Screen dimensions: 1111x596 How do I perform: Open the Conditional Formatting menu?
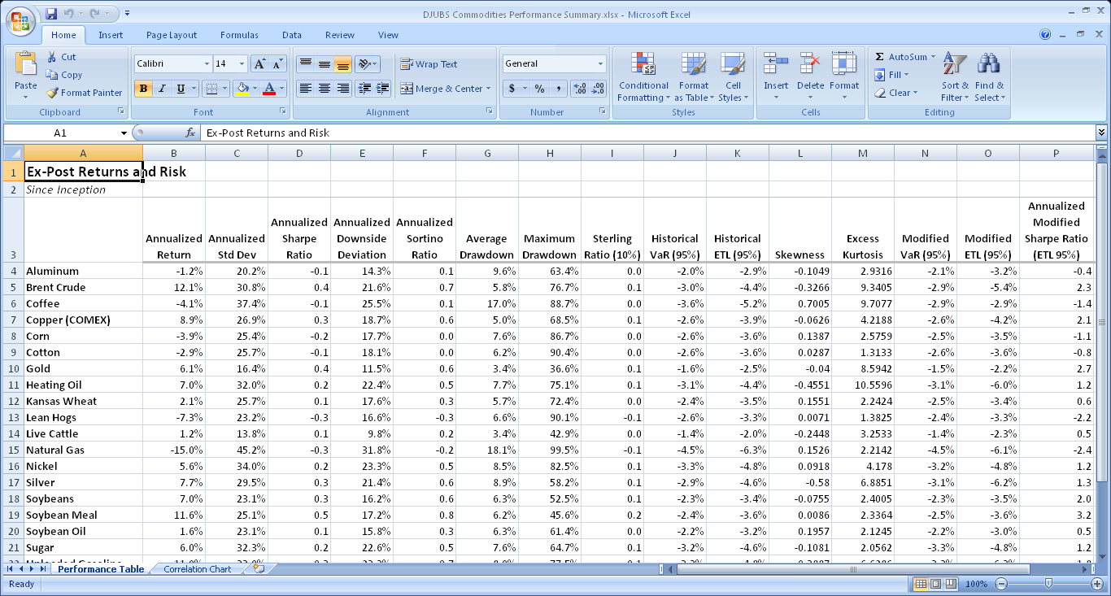pyautogui.click(x=643, y=78)
